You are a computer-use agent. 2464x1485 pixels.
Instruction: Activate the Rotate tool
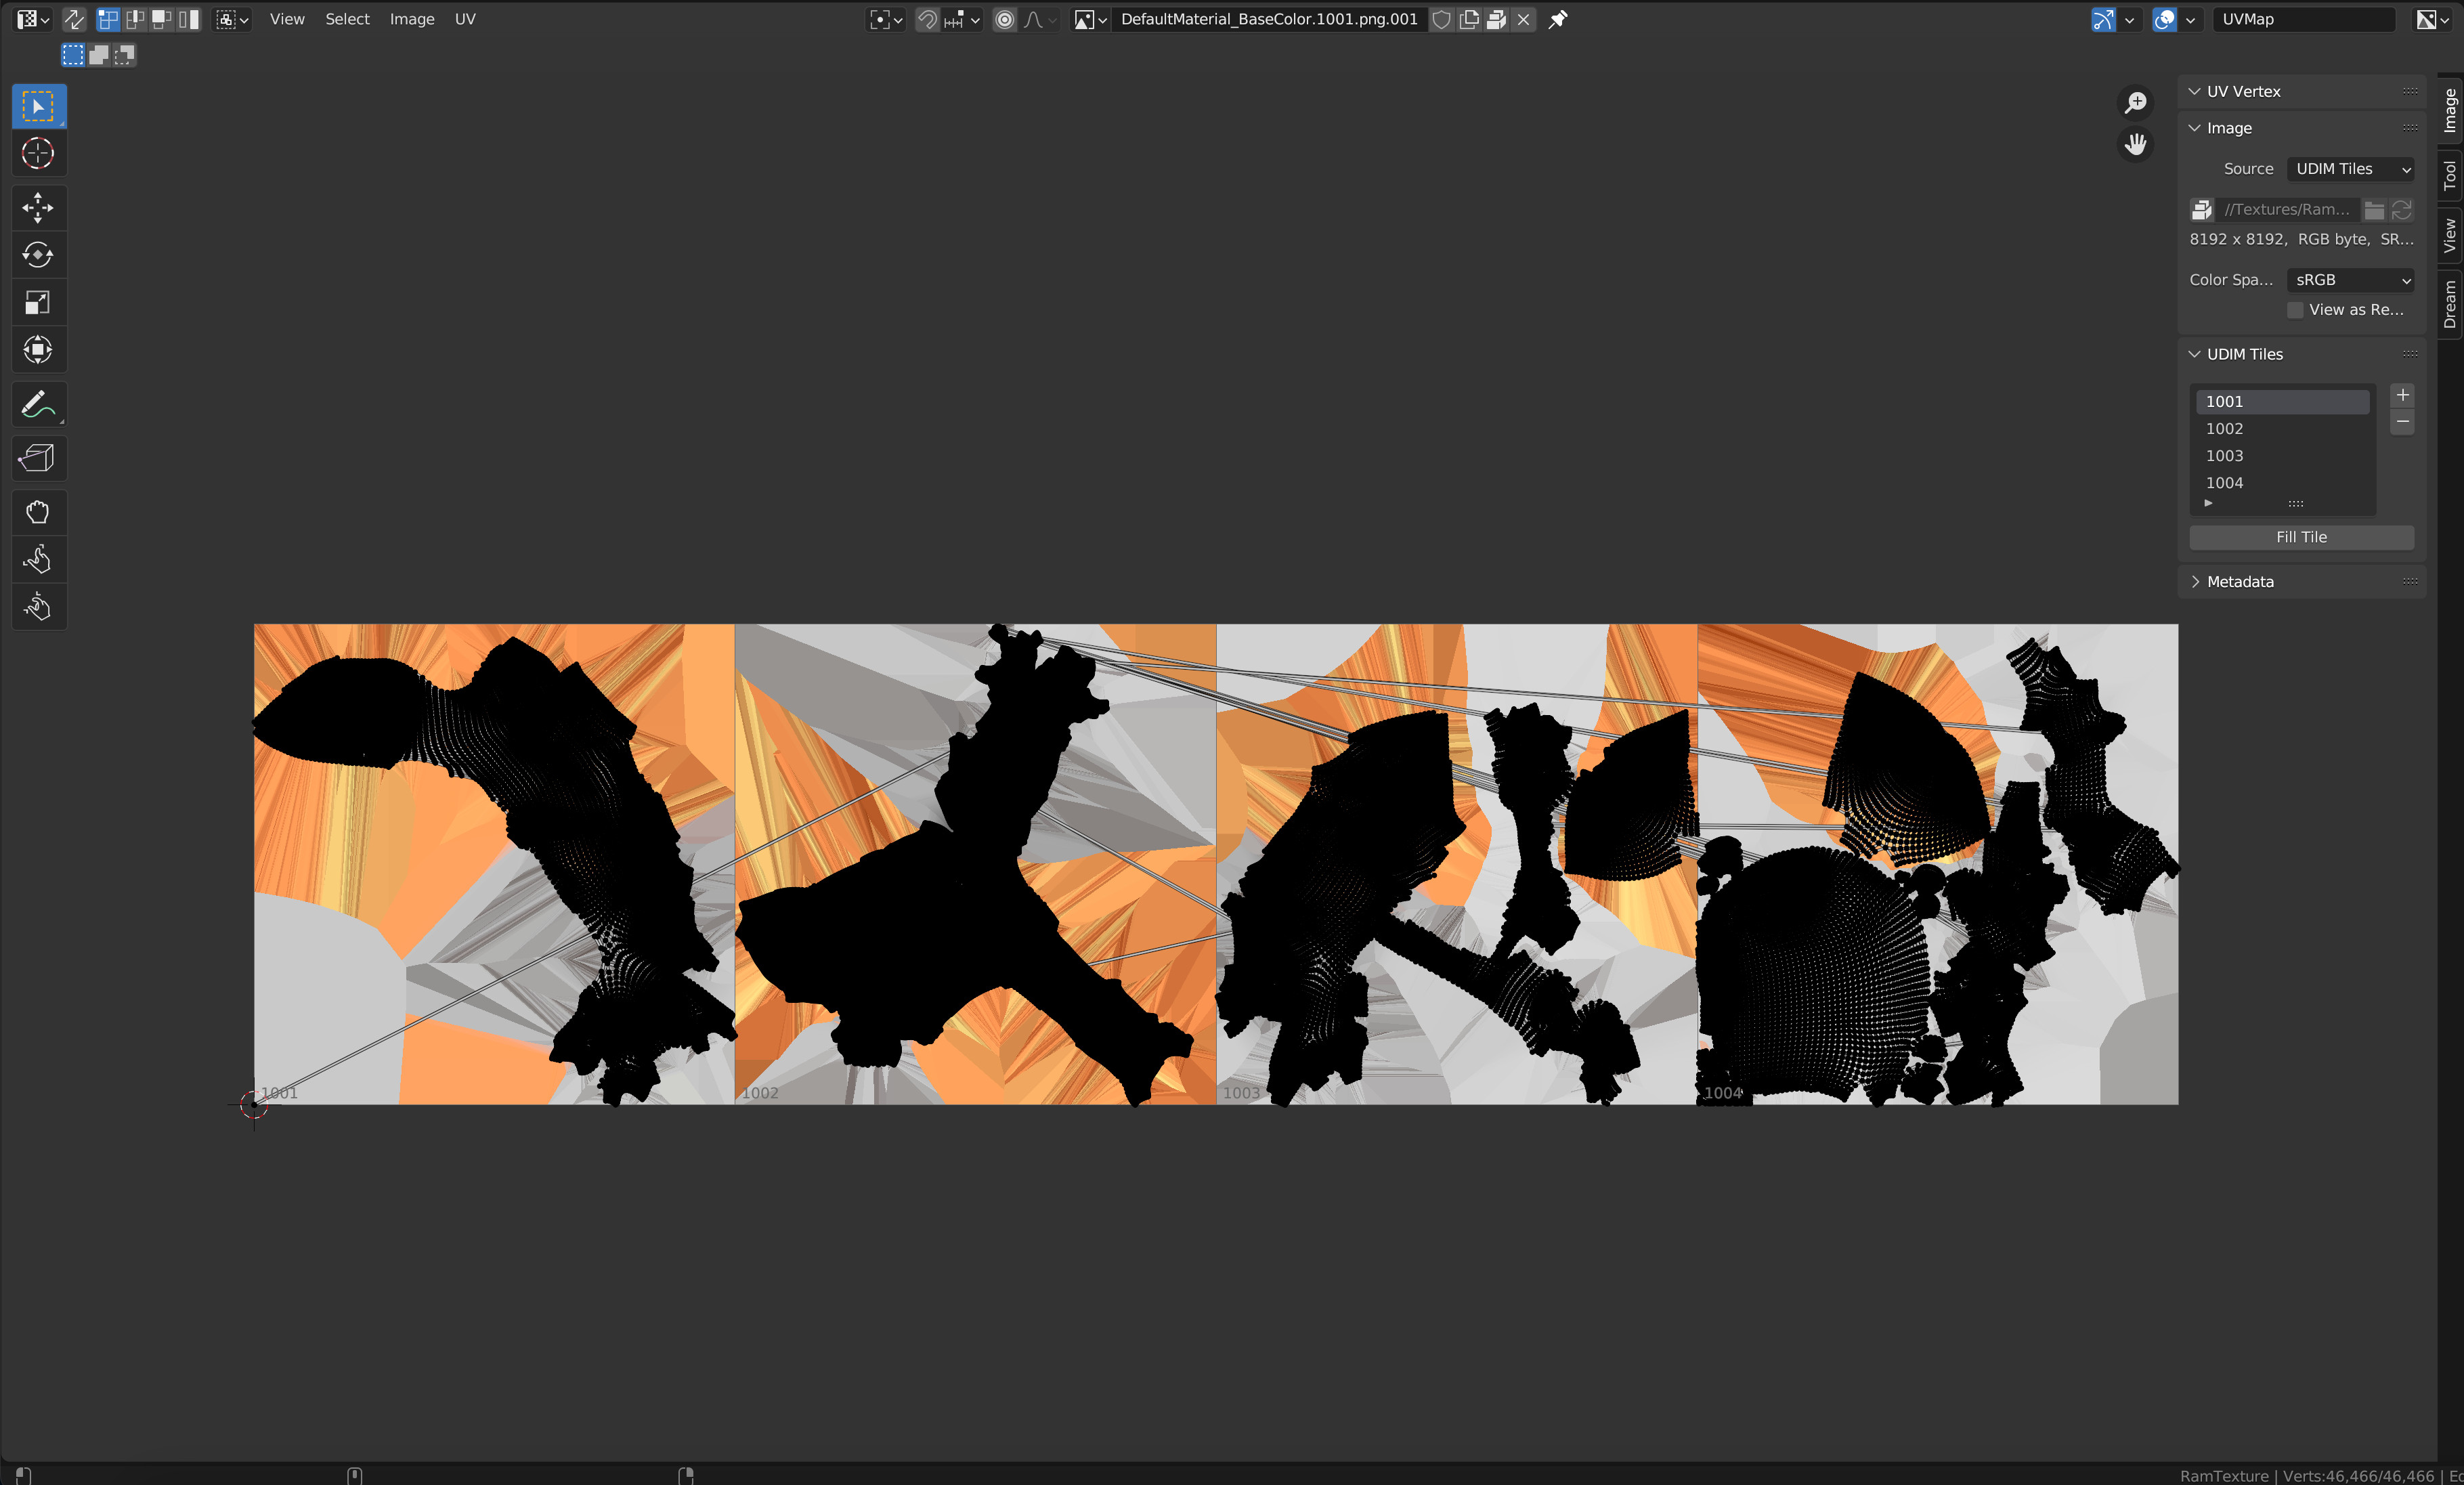38,255
